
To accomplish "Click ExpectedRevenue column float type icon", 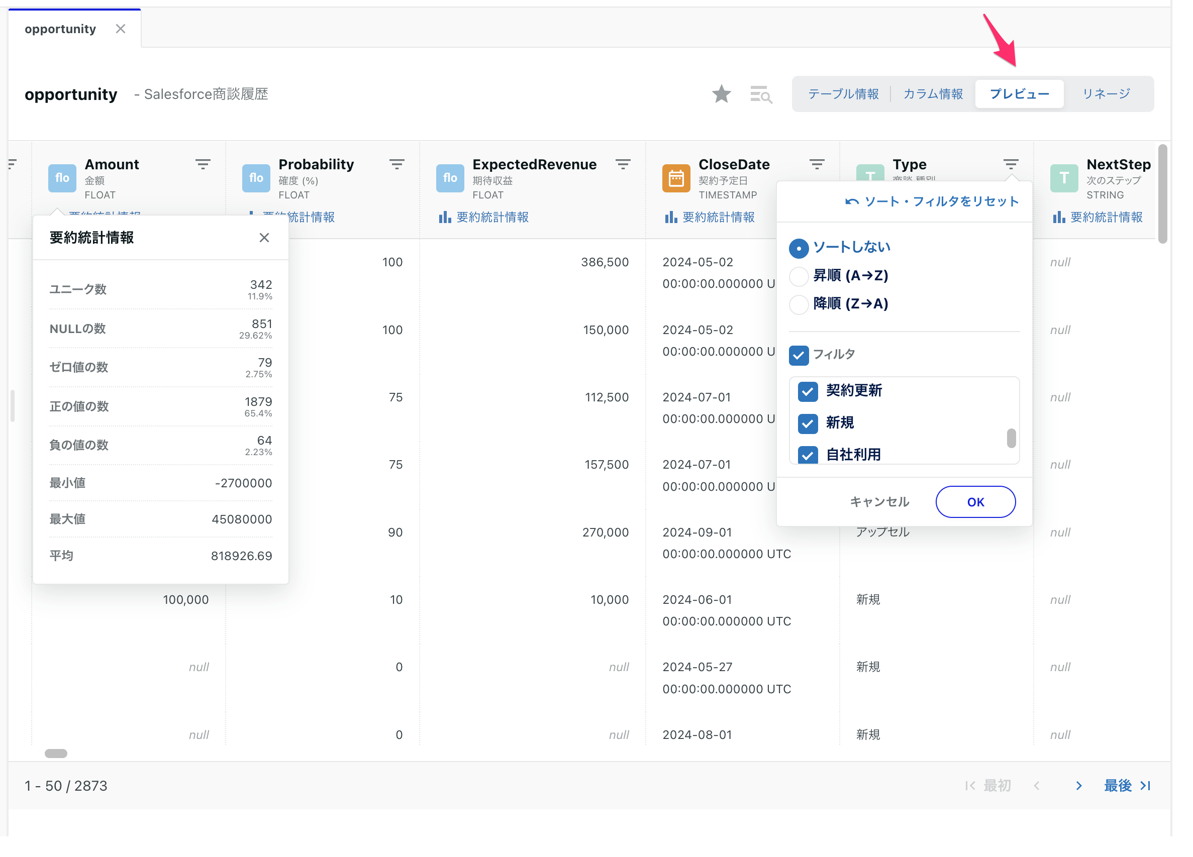I will coord(450,178).
